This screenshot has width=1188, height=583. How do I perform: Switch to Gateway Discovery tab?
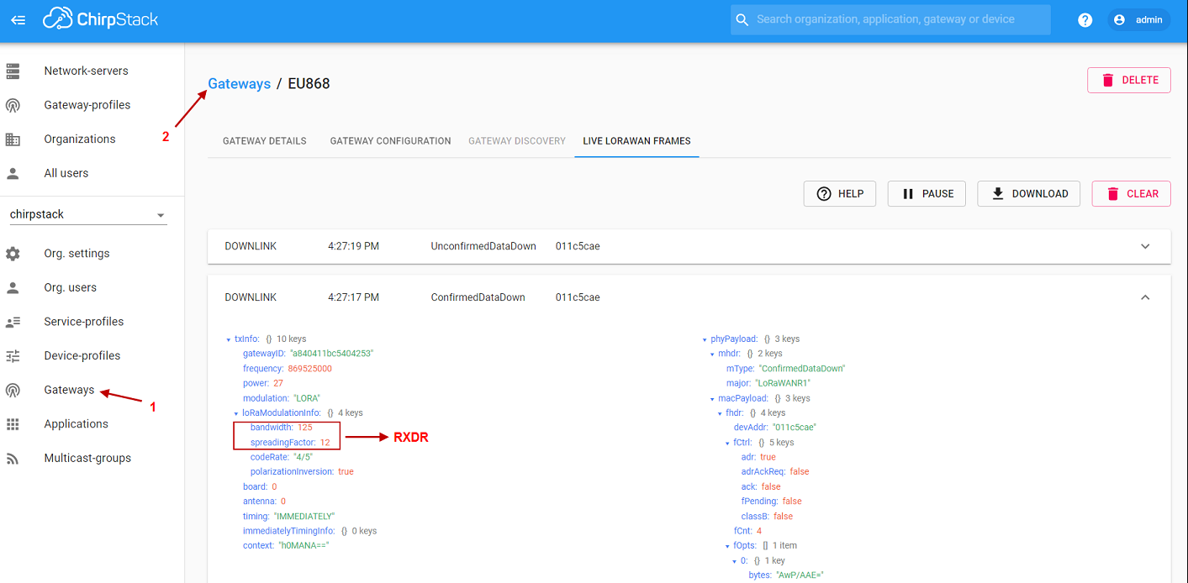coord(517,141)
